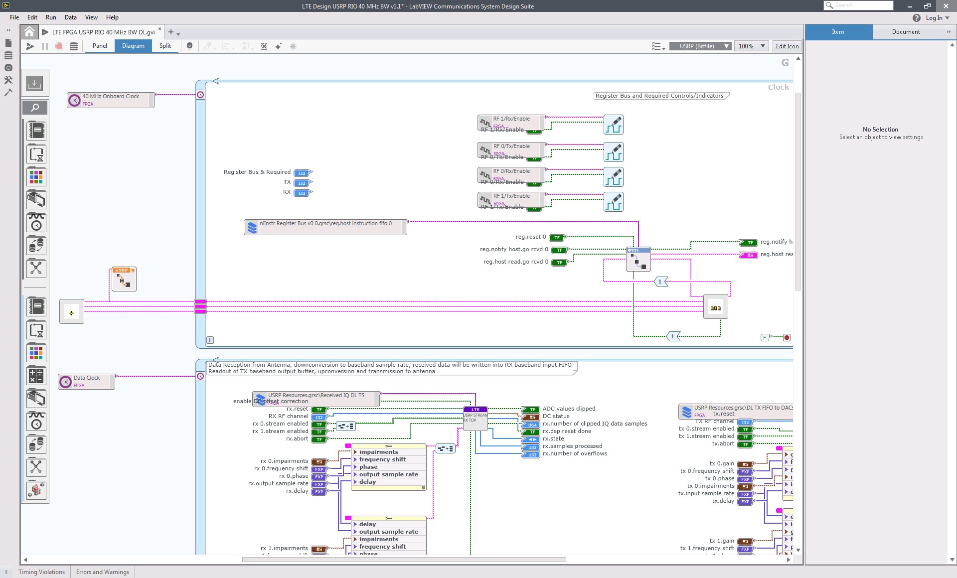Click the diagram horizontal scrollbar

click(404, 560)
